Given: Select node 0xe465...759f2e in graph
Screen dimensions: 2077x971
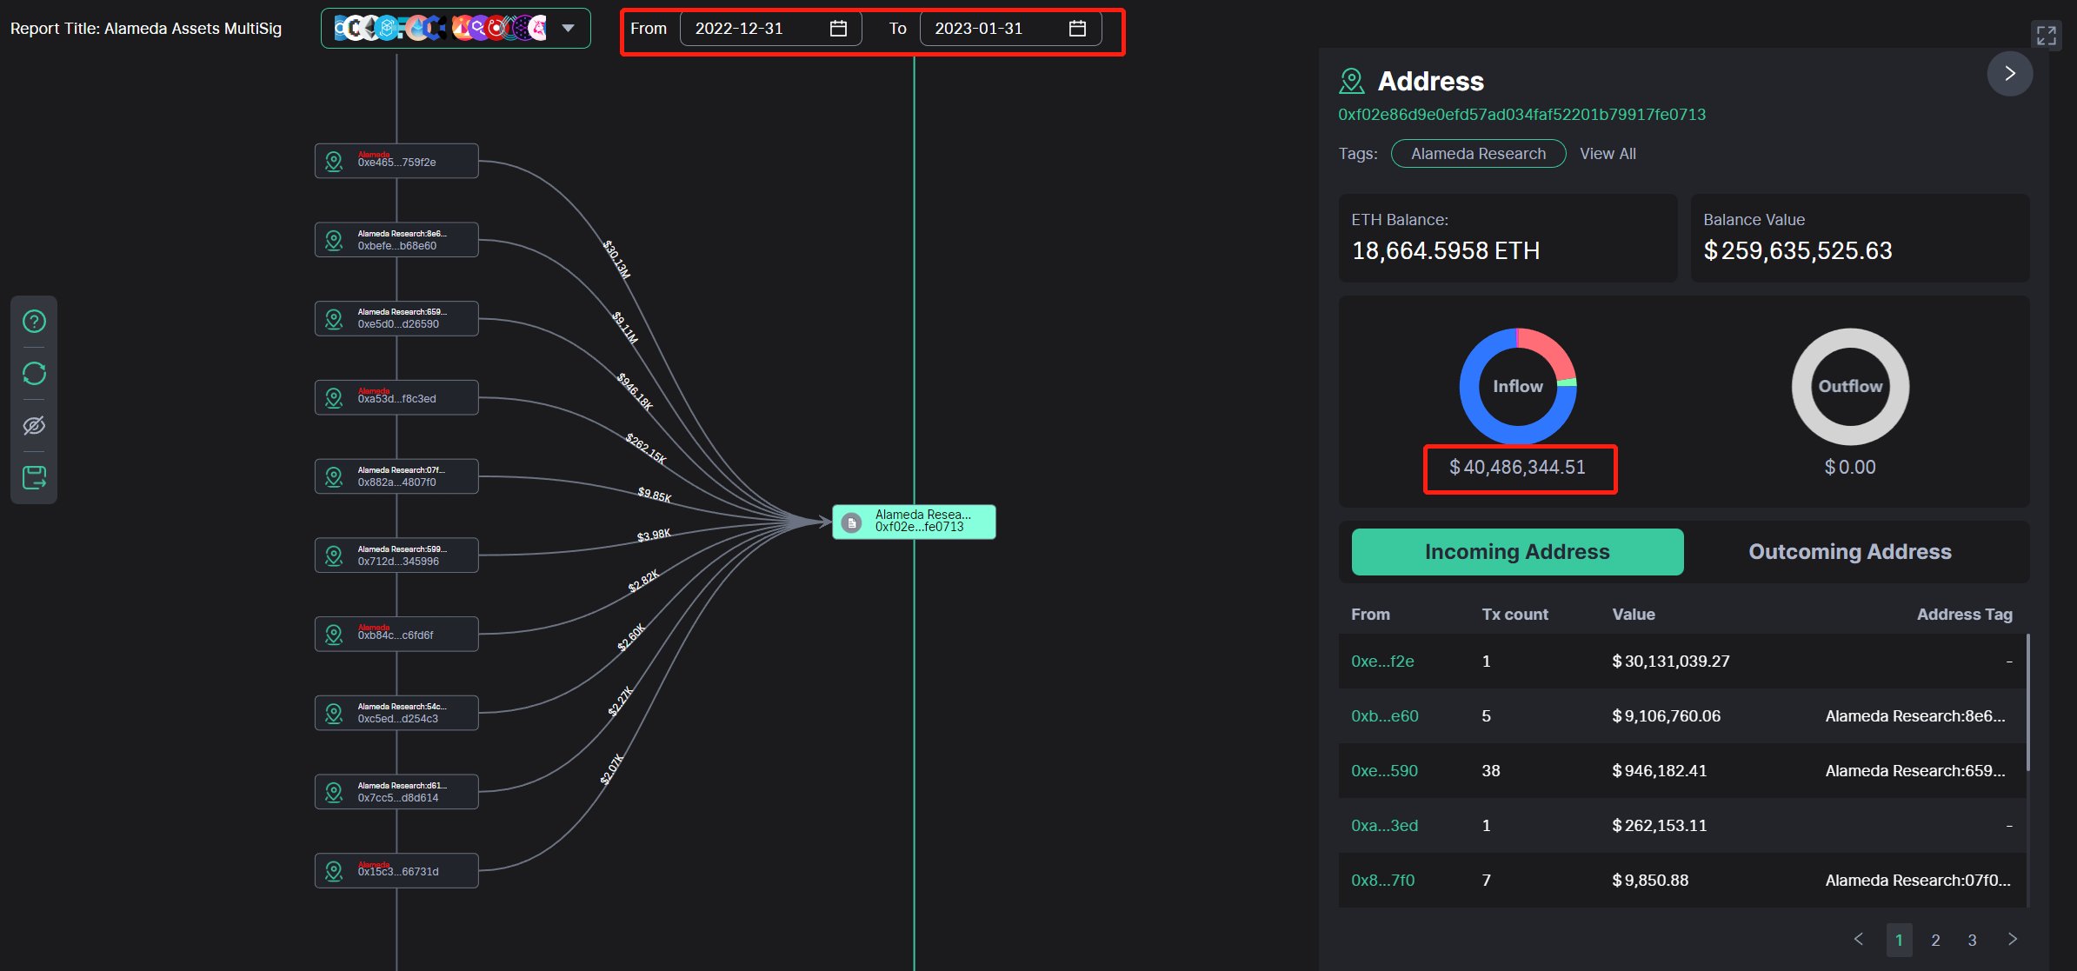Looking at the screenshot, I should point(396,161).
